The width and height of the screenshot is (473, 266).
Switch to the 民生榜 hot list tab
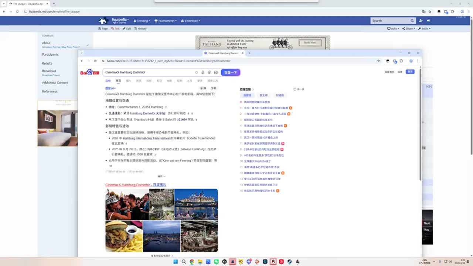coord(263,95)
